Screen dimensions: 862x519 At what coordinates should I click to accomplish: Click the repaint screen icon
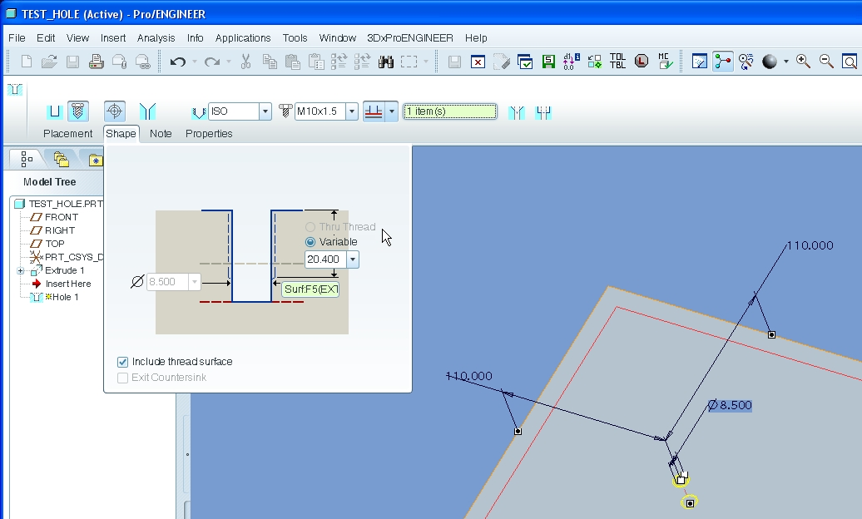699,61
